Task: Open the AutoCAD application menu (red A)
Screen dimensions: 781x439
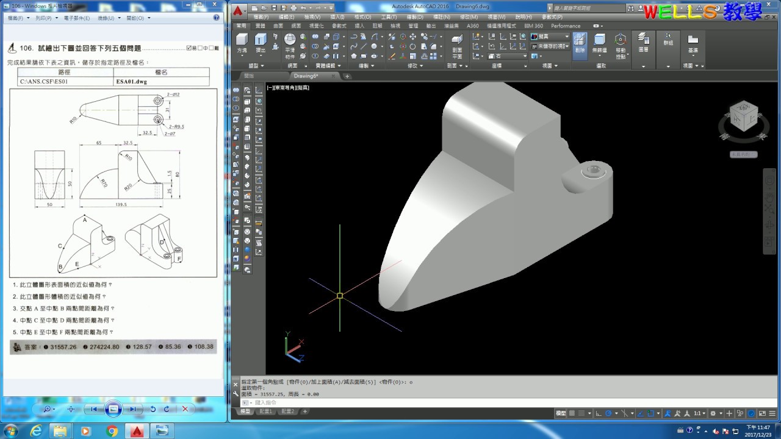Action: click(239, 10)
